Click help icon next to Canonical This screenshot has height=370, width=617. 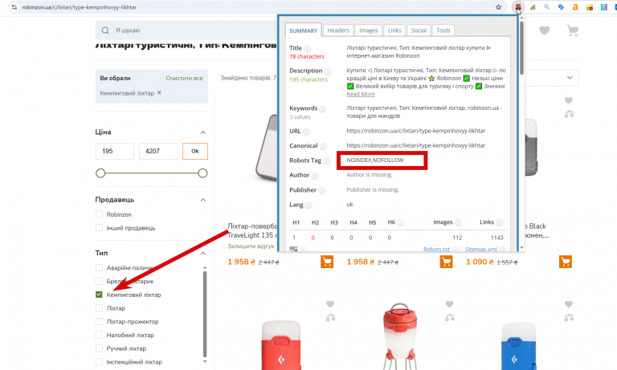click(x=323, y=146)
